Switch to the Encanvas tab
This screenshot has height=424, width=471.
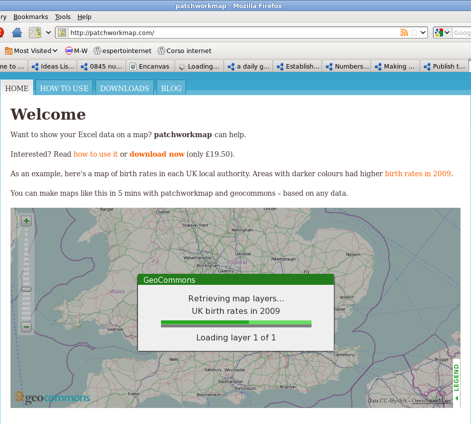coord(150,67)
